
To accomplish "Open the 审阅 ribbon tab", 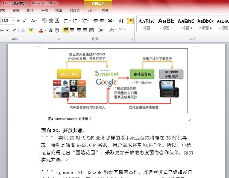I will [44, 10].
